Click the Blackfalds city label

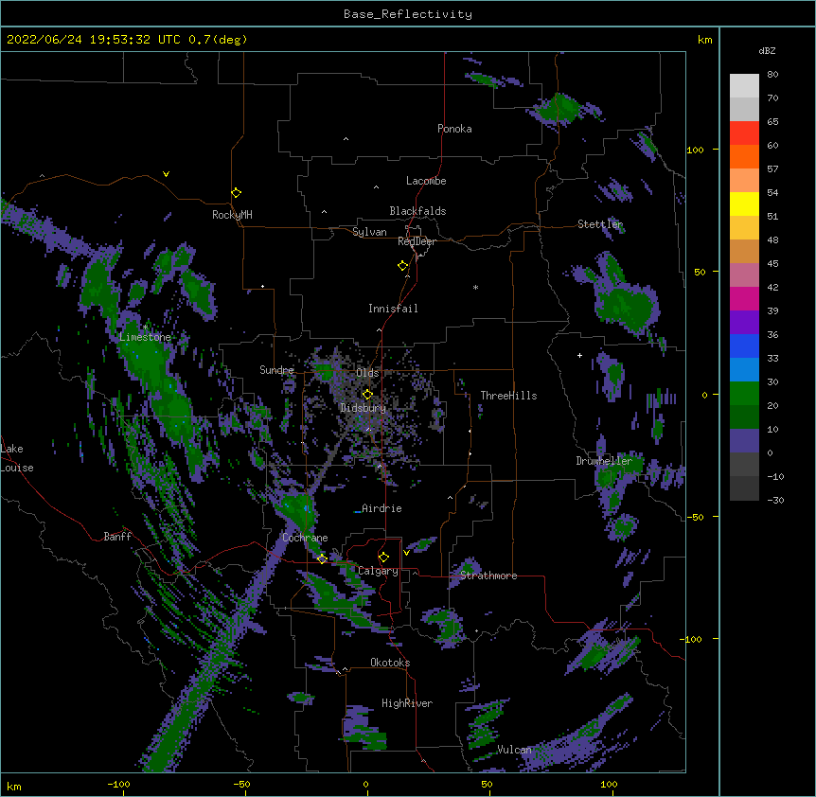pos(417,211)
